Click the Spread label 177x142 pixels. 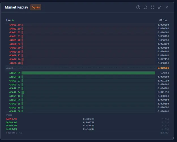[x=9, y=68]
